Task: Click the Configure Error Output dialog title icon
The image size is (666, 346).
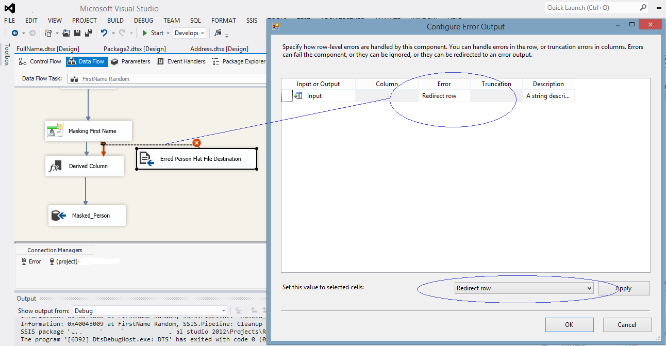Action: (275, 26)
